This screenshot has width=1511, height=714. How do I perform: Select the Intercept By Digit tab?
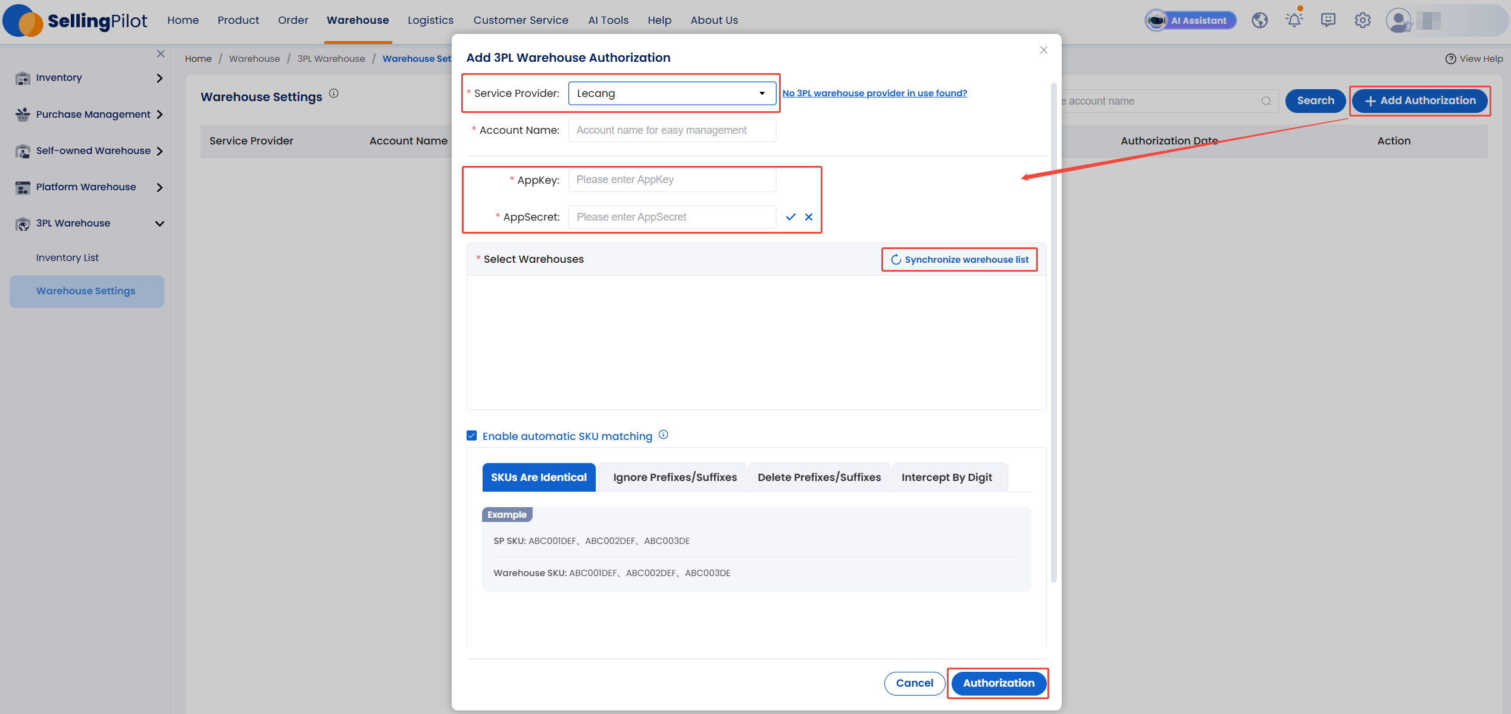pyautogui.click(x=946, y=477)
